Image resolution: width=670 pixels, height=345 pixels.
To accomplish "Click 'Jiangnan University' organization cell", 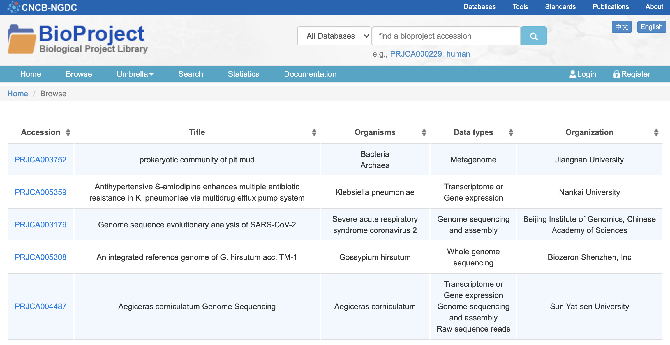I will pyautogui.click(x=589, y=160).
